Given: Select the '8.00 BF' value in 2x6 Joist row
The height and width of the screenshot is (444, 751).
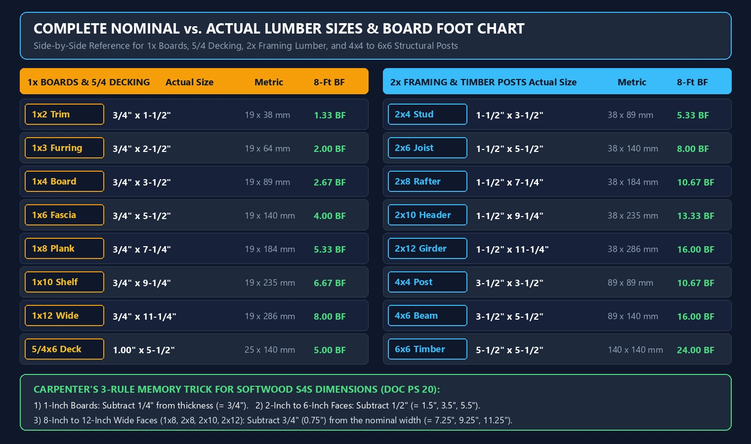Looking at the screenshot, I should pos(693,148).
